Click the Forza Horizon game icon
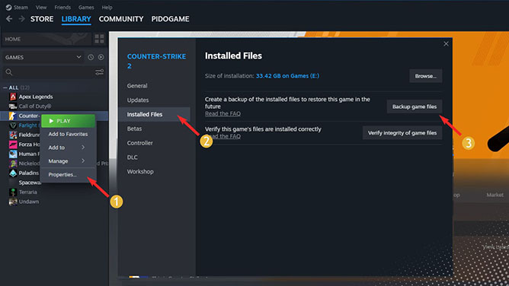Screen dimensions: 509x286 coord(13,145)
